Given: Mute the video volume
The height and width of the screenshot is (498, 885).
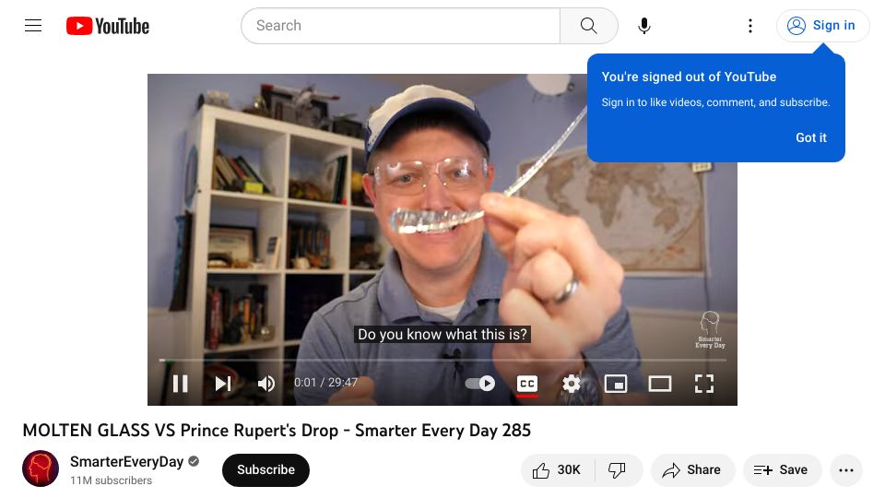Looking at the screenshot, I should coord(265,384).
